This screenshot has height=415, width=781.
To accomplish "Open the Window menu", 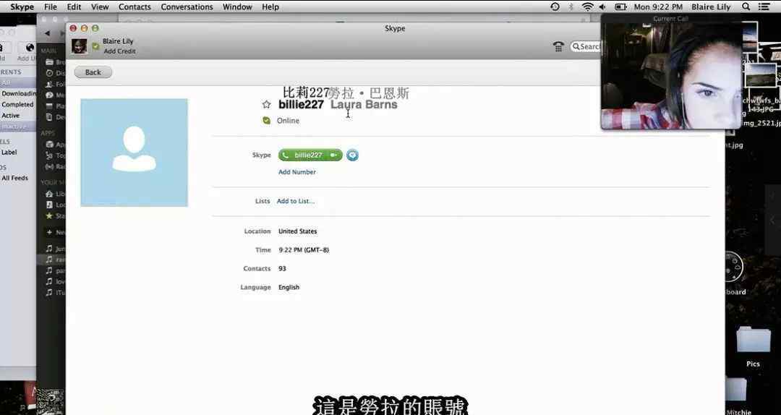I will point(237,7).
